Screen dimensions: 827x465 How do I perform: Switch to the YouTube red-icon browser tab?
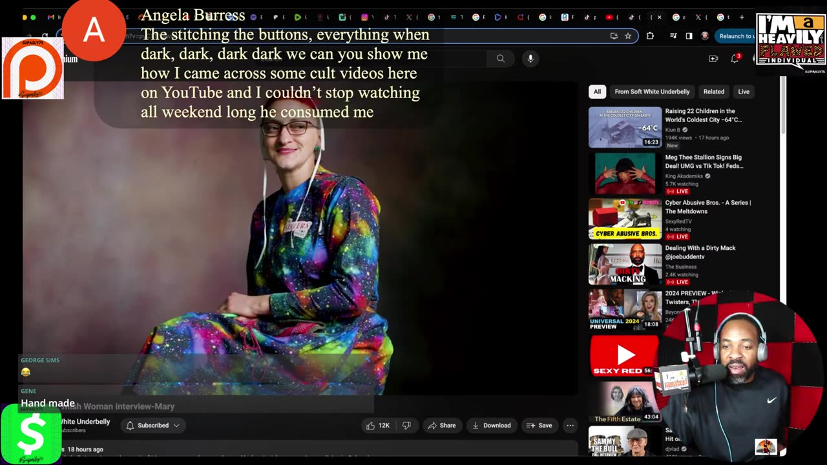(x=609, y=17)
